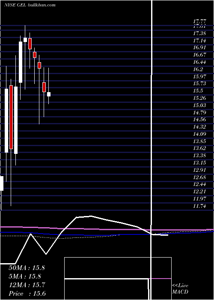Screen dimensions: 214x300
Task: Select the small white candle at the chart peak
Action: pos(25,40)
